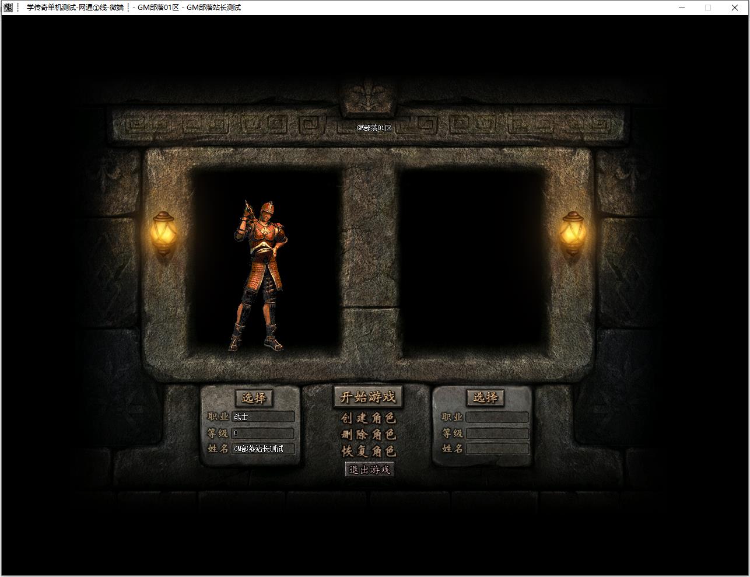Click the left 职业 label
Image resolution: width=750 pixels, height=577 pixels.
pyautogui.click(x=218, y=417)
